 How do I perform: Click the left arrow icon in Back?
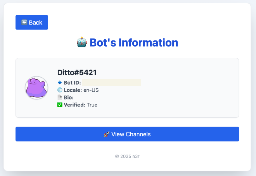(x=24, y=23)
